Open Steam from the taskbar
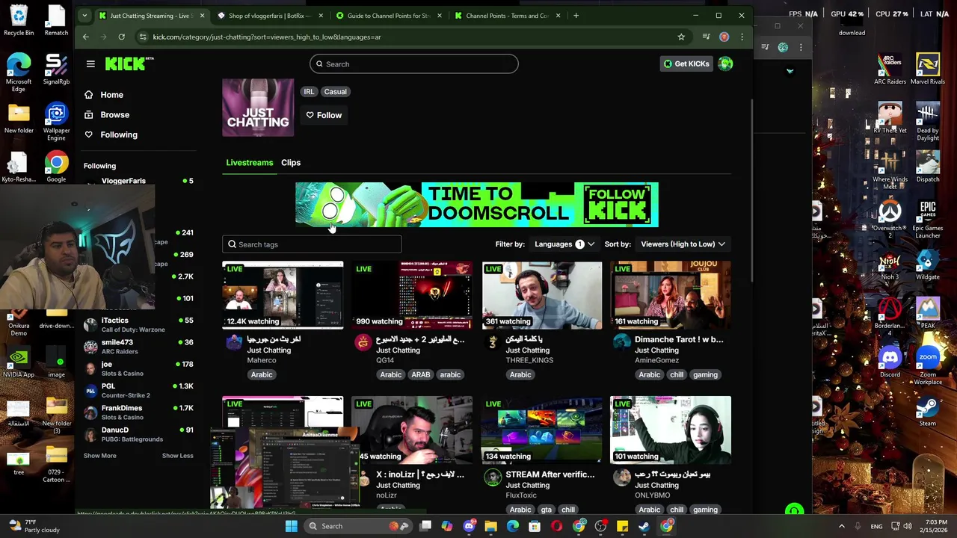Image resolution: width=957 pixels, height=538 pixels. pos(644,526)
